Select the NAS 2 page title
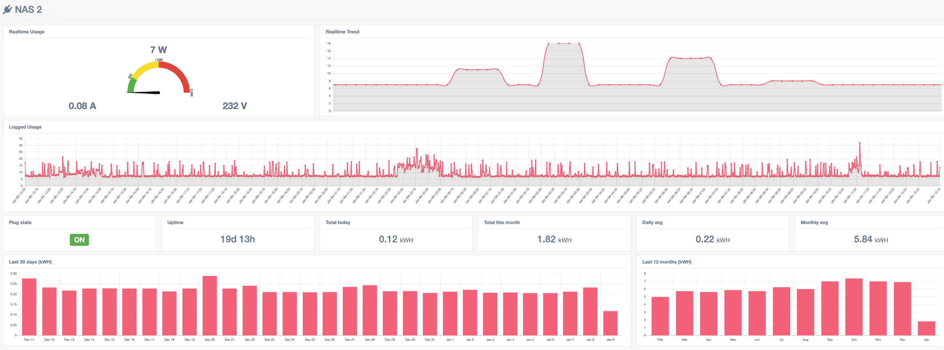944x350 pixels. coord(28,10)
